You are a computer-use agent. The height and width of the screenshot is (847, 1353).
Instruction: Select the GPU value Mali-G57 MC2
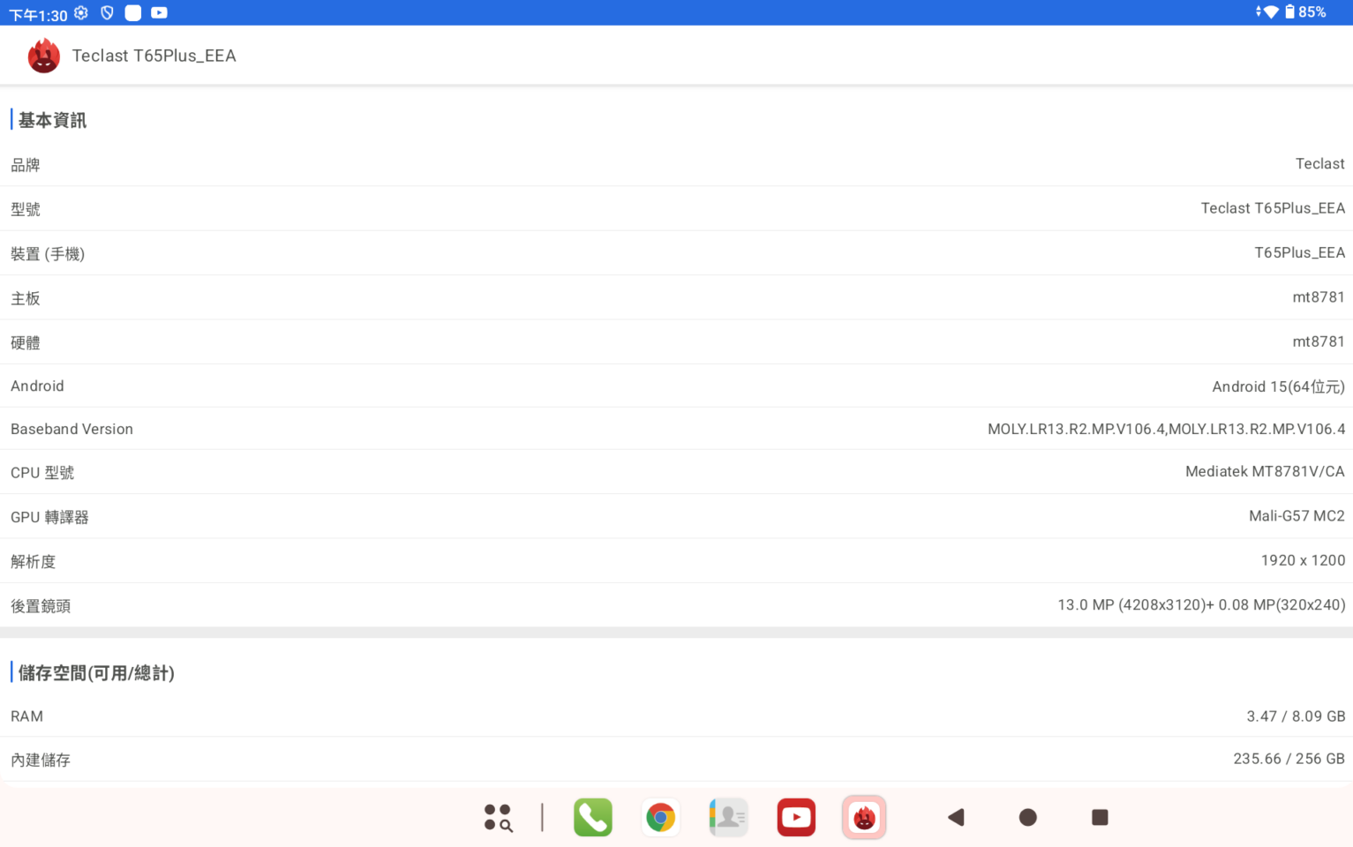click(1297, 516)
